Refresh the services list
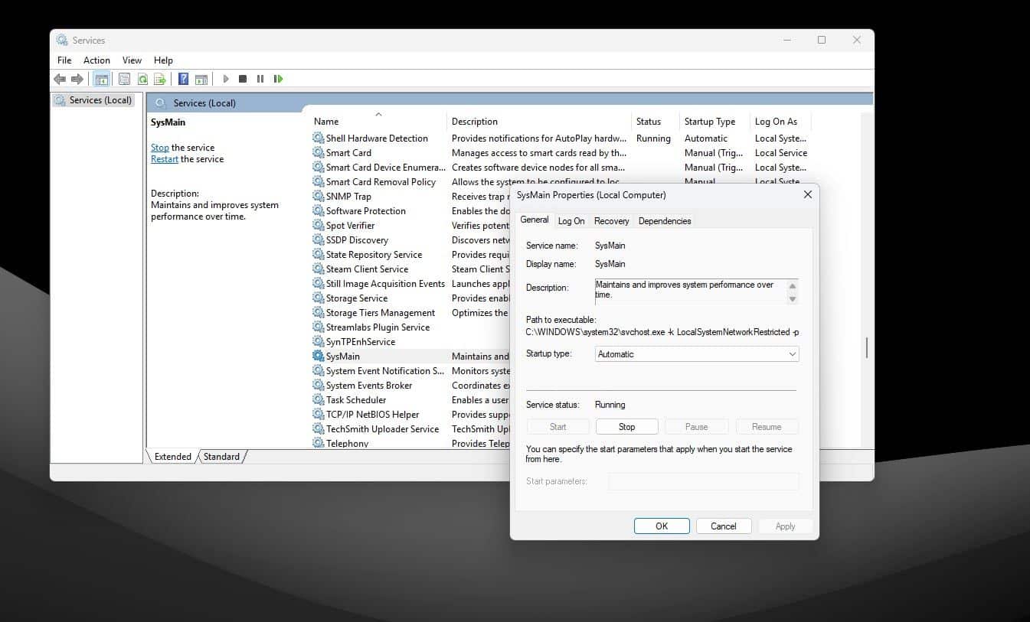1030x622 pixels. pyautogui.click(x=142, y=78)
